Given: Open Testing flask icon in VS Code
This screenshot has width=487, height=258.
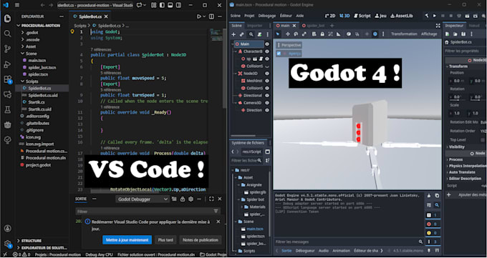Looking at the screenshot, I should coord(7,109).
